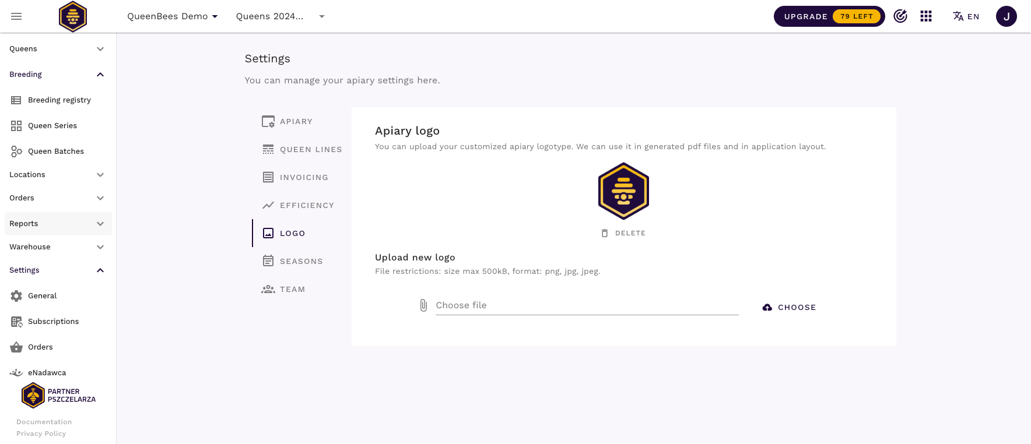Expand the Locations sidebar section
Image resolution: width=1031 pixels, height=444 pixels.
tap(57, 175)
